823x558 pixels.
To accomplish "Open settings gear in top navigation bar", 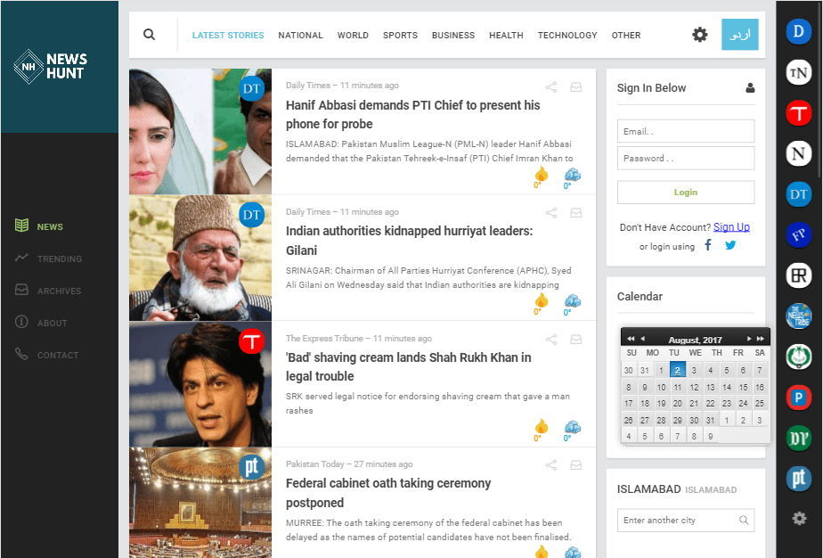I will tap(700, 35).
